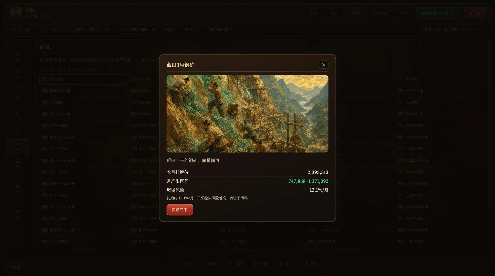Screen dimensions: 495x276
Task: Click the 2,395,513 listing price value
Action: pyautogui.click(x=318, y=172)
